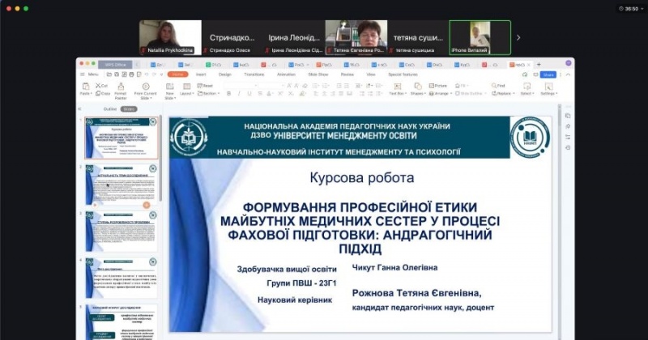This screenshot has width=648, height=340.
Task: Start slideshow From Current Slide
Action: 145,88
